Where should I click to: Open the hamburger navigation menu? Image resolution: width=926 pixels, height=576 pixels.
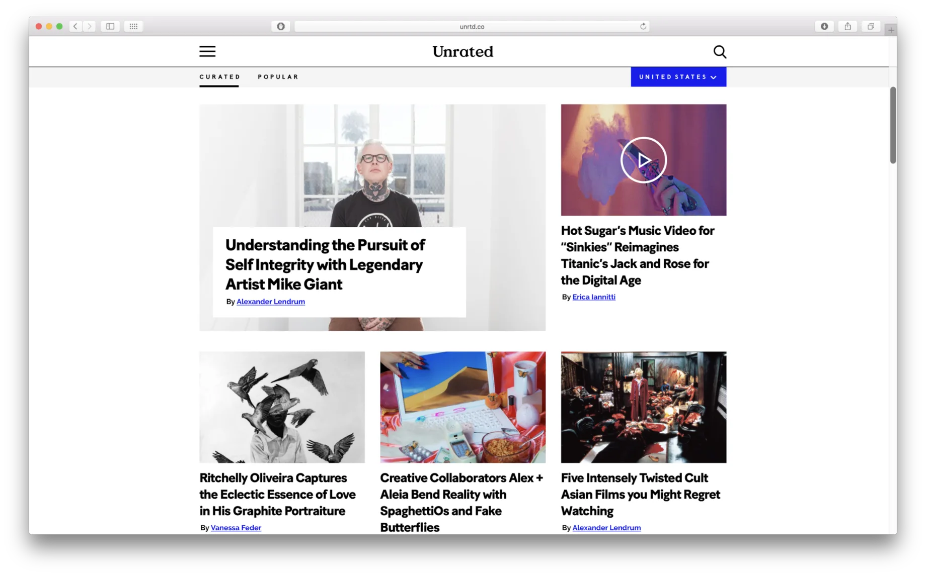tap(207, 51)
